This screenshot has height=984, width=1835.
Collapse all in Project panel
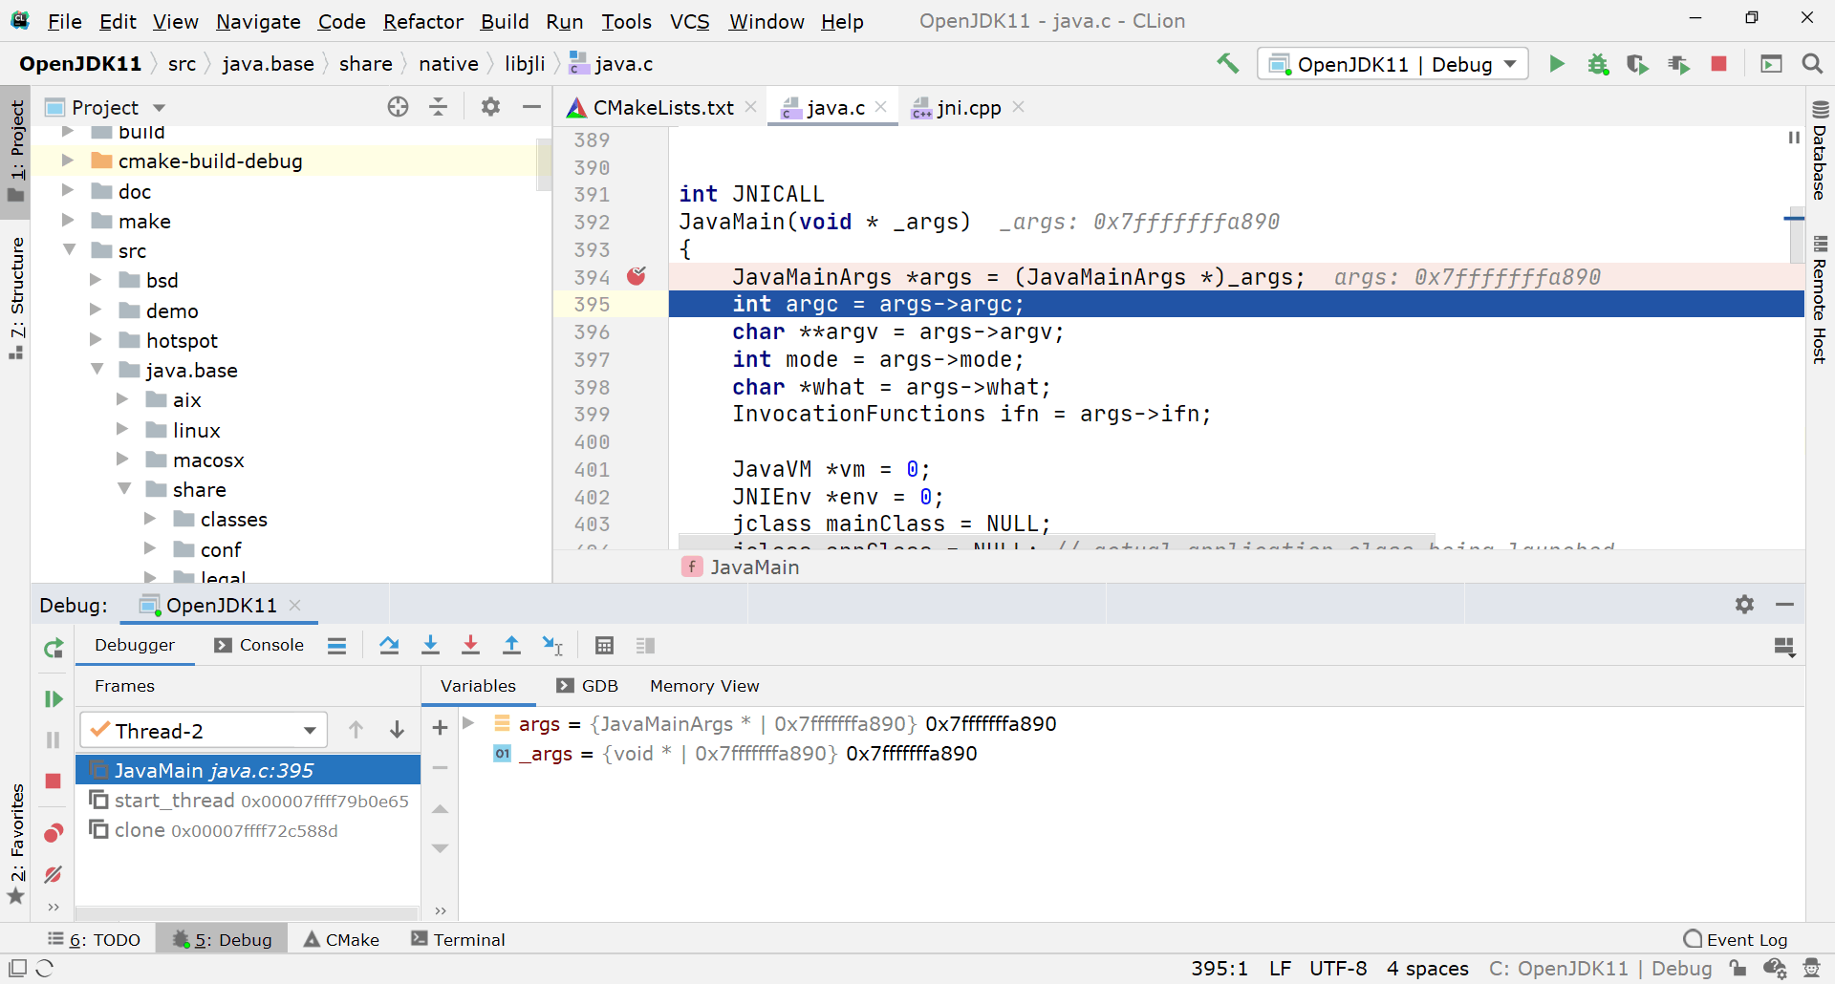(439, 107)
